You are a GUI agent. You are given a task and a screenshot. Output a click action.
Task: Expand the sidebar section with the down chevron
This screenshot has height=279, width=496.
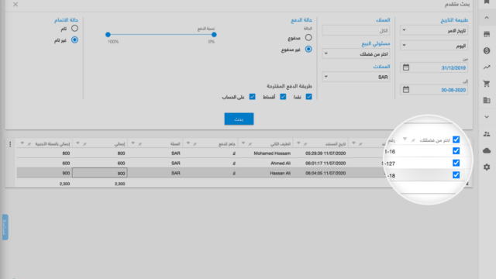click(487, 117)
